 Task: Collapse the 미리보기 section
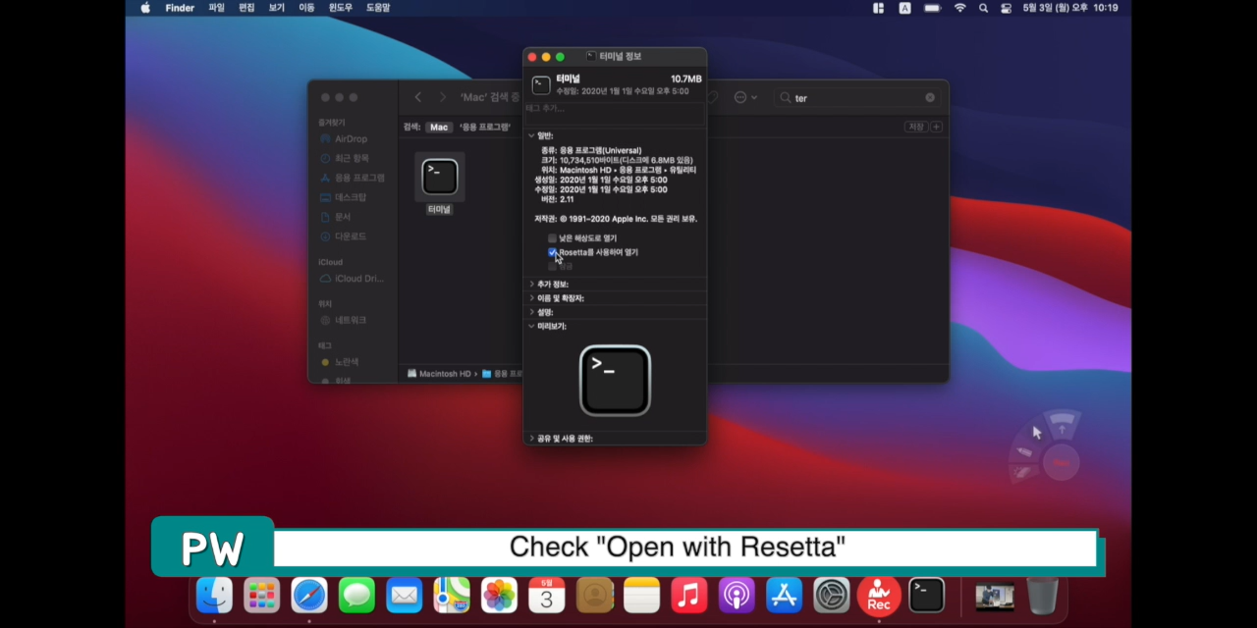[531, 326]
